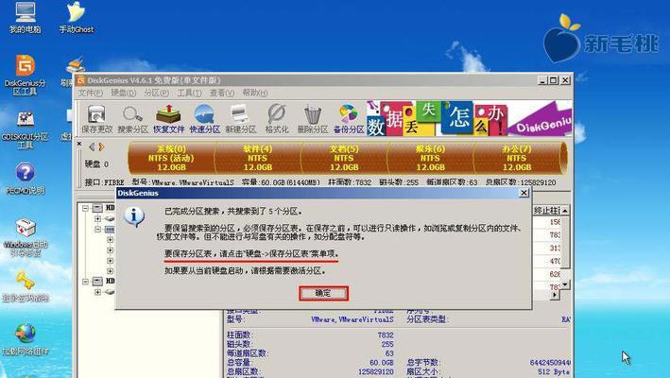Open the 备份分区 tool
670x378 pixels.
click(x=349, y=119)
